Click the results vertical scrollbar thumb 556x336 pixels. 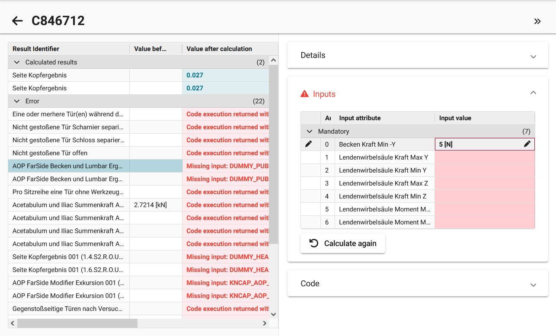tap(273, 155)
